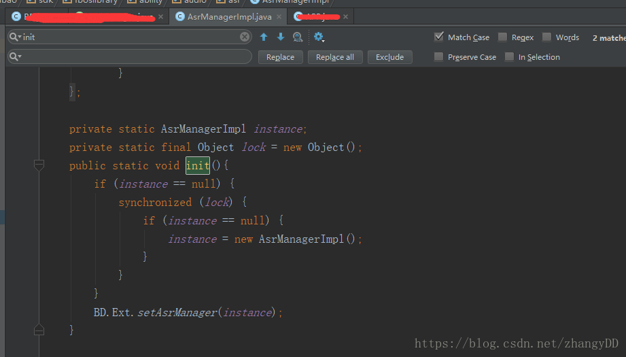Jump to next occurrence with down arrow
Image resolution: width=626 pixels, height=357 pixels.
[x=281, y=37]
